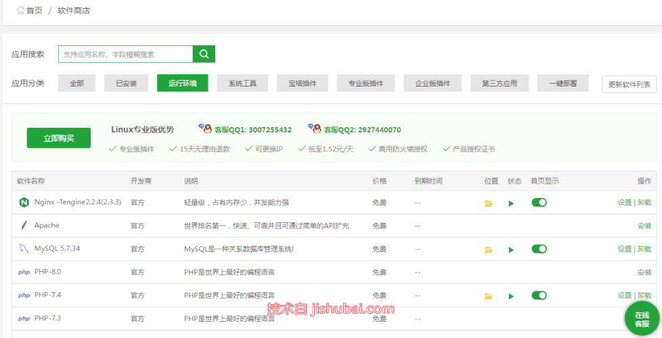Screen dimensions: 662x338
Task: Click 商用防火墙授权 advantage text
Action: pos(403,149)
